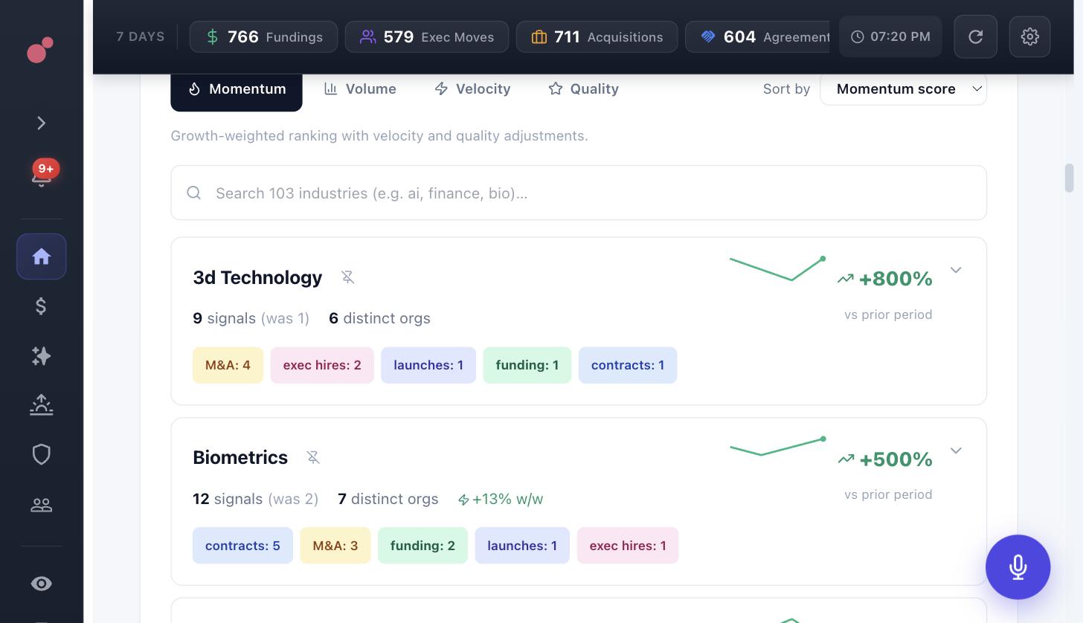The width and height of the screenshot is (1083, 623).
Task: Click the +800% growth value
Action: 896,279
